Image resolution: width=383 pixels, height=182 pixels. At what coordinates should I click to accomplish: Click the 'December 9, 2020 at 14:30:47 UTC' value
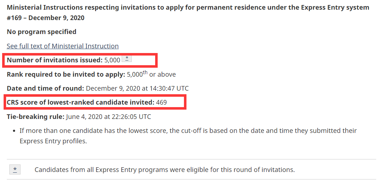pyautogui.click(x=137, y=88)
